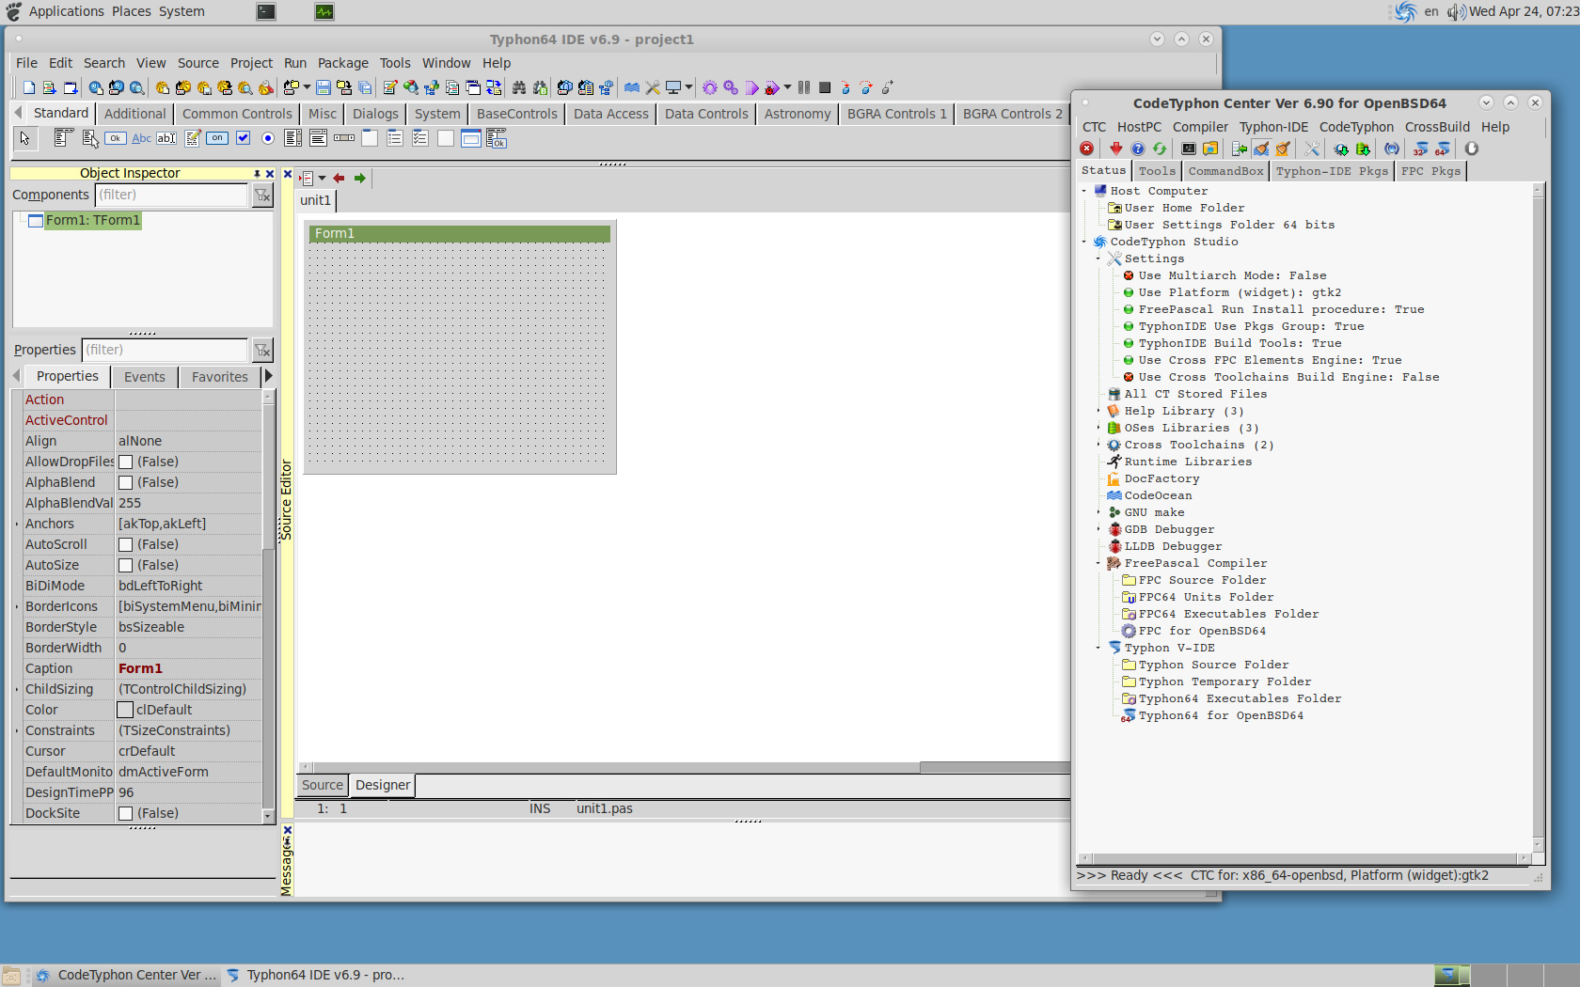Viewport: 1580px width, 987px height.
Task: Click the 64-bit Typhon build icon
Action: coord(1442,149)
